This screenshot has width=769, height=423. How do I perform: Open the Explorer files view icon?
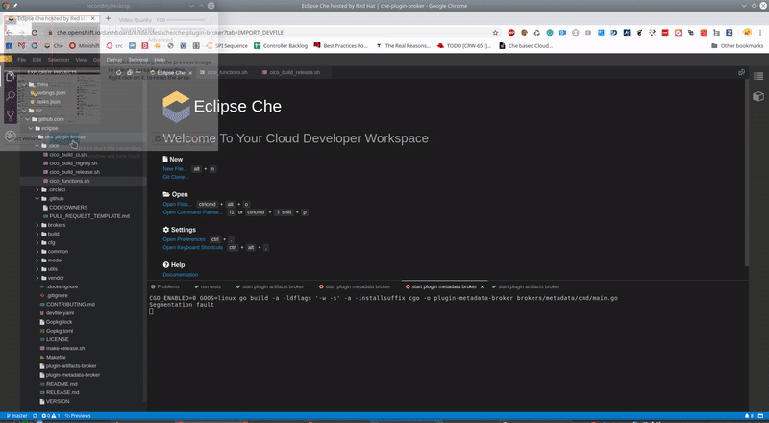pos(10,77)
